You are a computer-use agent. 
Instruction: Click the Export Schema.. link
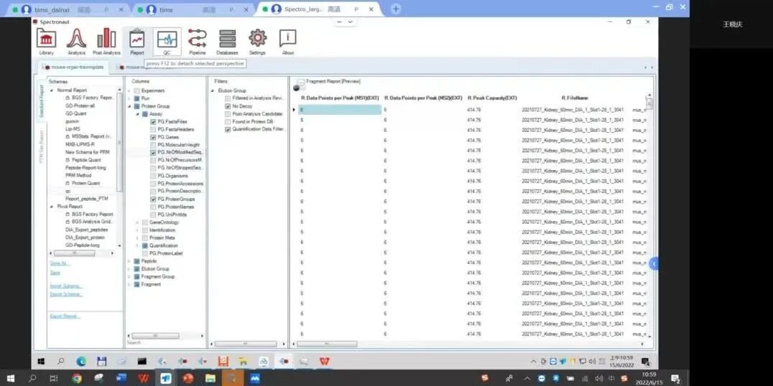pos(66,294)
